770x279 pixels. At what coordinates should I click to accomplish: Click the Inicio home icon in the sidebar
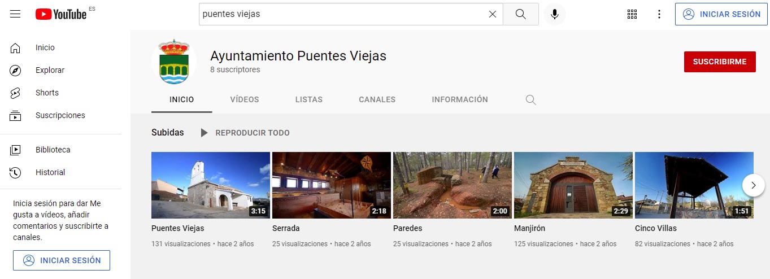[x=16, y=48]
